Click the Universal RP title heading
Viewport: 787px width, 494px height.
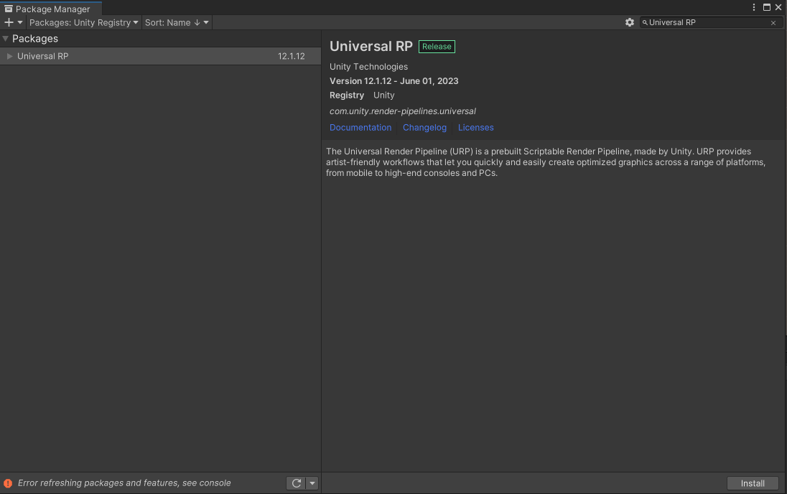(371, 46)
